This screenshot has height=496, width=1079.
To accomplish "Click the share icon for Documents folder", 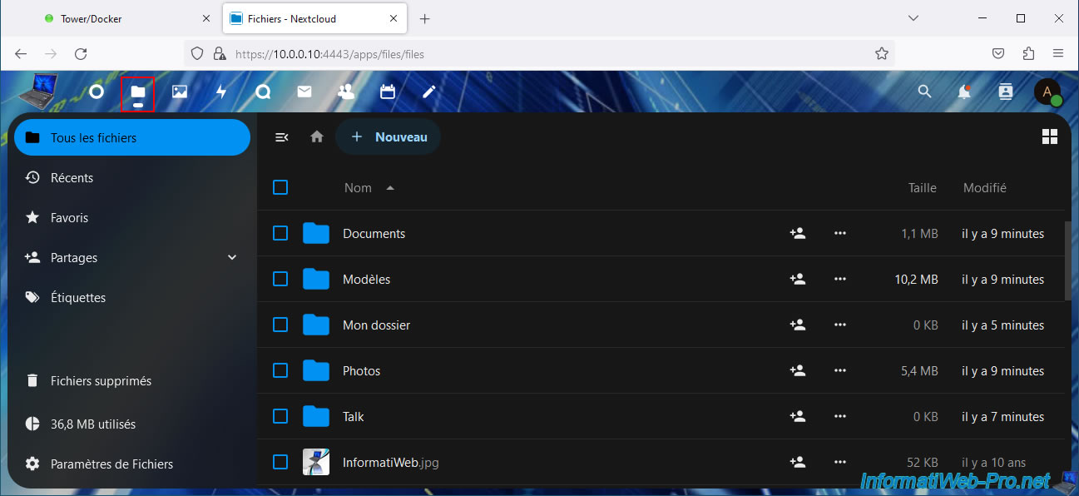I will [x=797, y=234].
